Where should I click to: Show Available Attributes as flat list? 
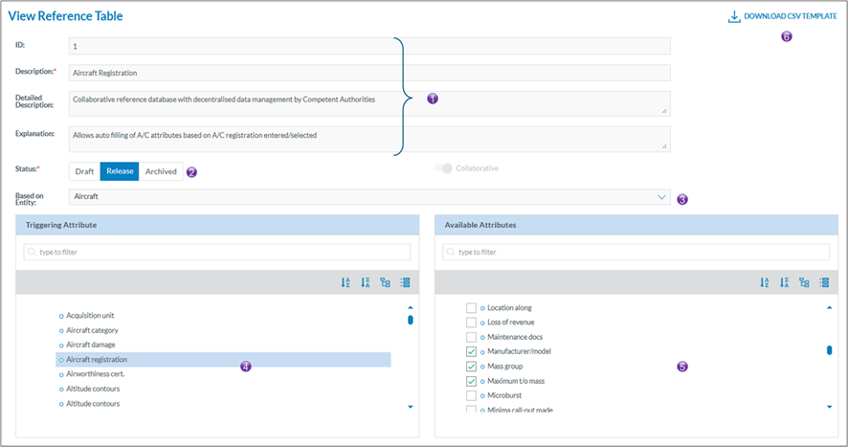824,282
